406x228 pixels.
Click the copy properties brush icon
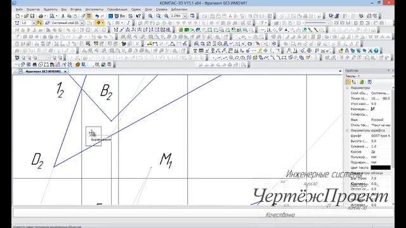click(83, 16)
